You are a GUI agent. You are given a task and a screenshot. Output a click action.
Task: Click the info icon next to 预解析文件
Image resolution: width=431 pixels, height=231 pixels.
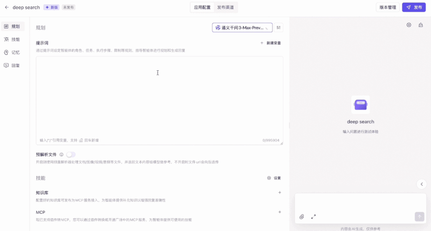(61, 155)
